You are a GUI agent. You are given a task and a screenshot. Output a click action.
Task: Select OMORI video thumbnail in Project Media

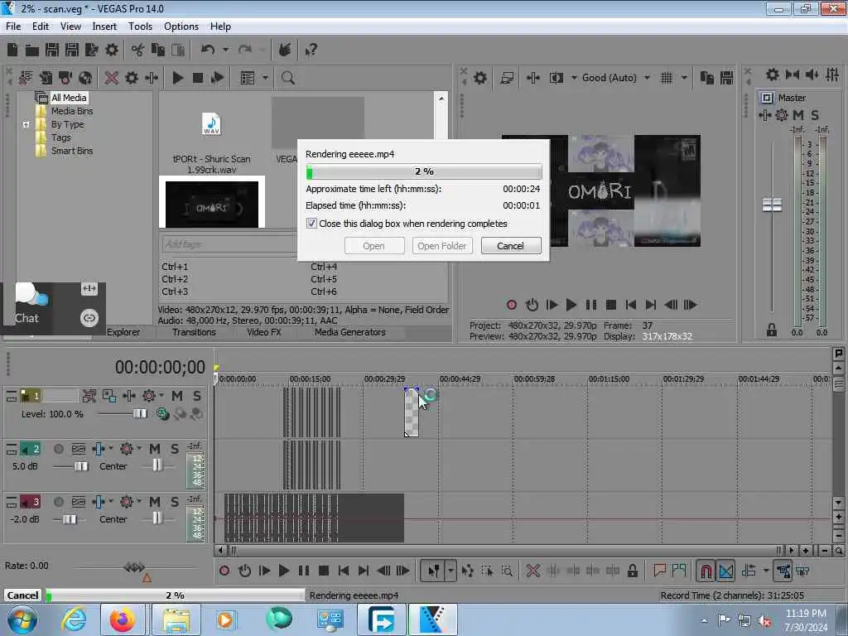(212, 204)
